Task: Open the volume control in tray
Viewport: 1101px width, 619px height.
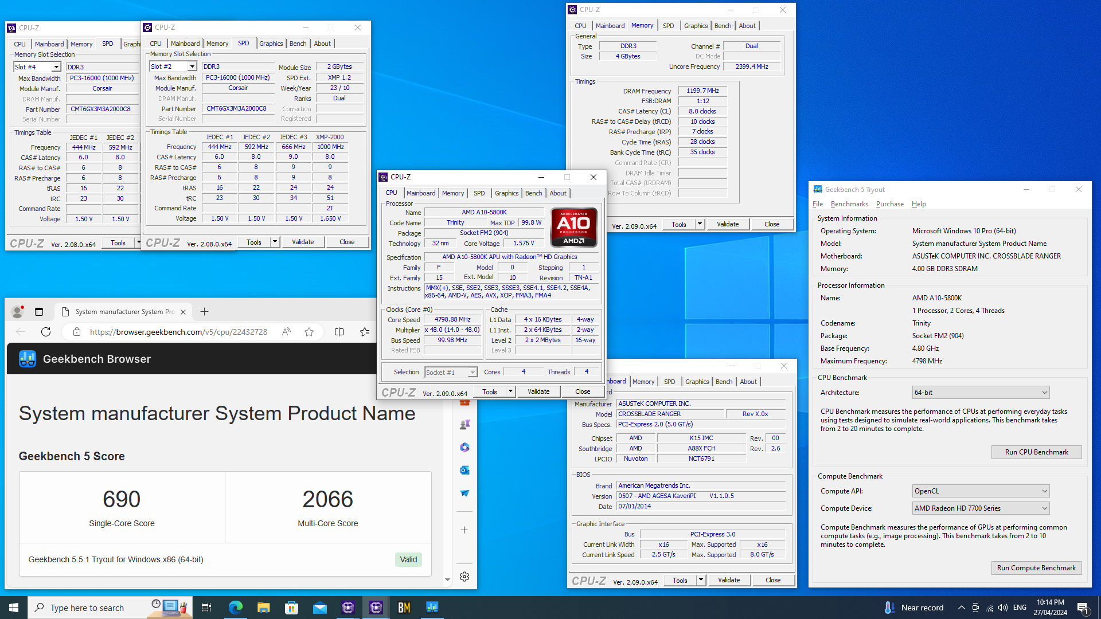Action: coord(1002,608)
